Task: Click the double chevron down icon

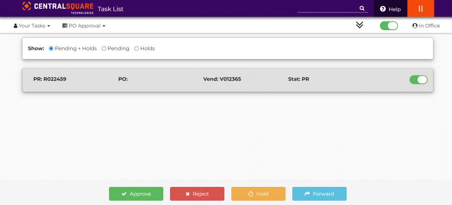Action: point(359,25)
